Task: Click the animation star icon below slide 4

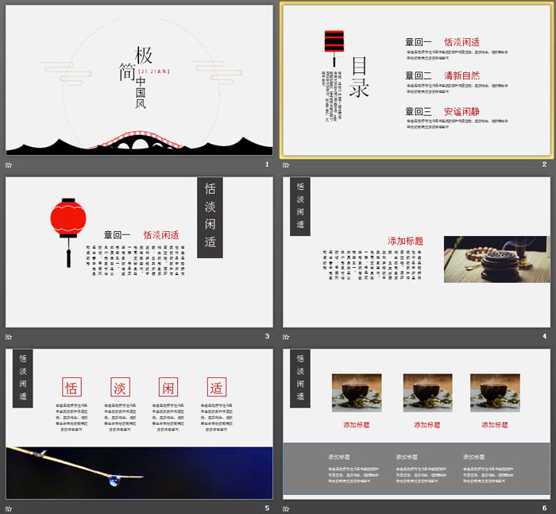Action: click(286, 336)
